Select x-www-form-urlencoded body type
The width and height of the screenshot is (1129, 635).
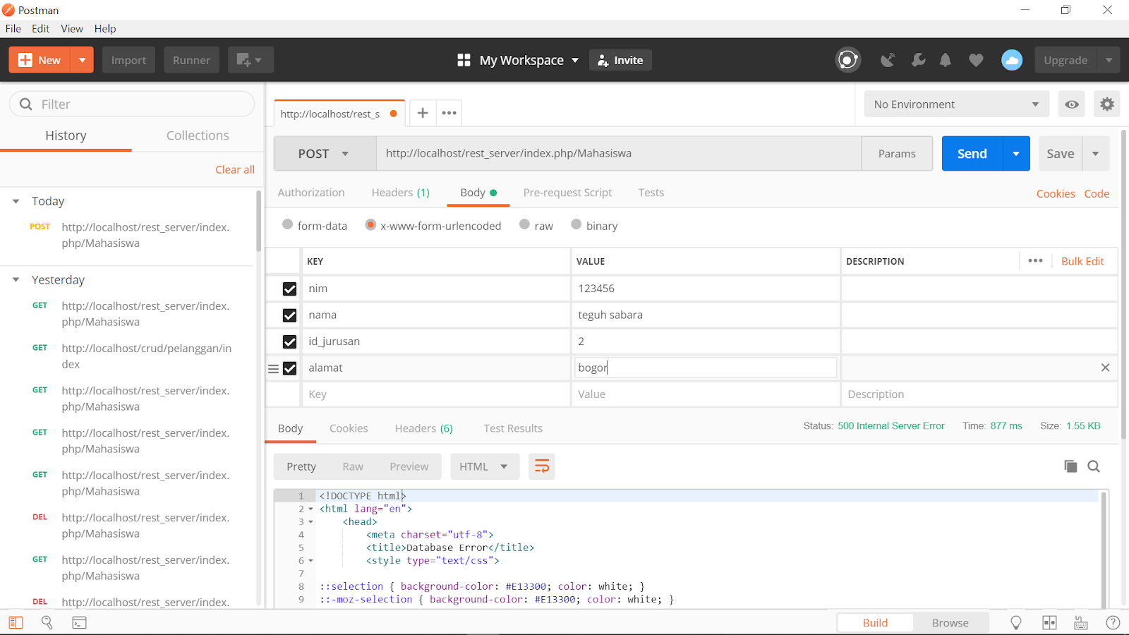370,224
